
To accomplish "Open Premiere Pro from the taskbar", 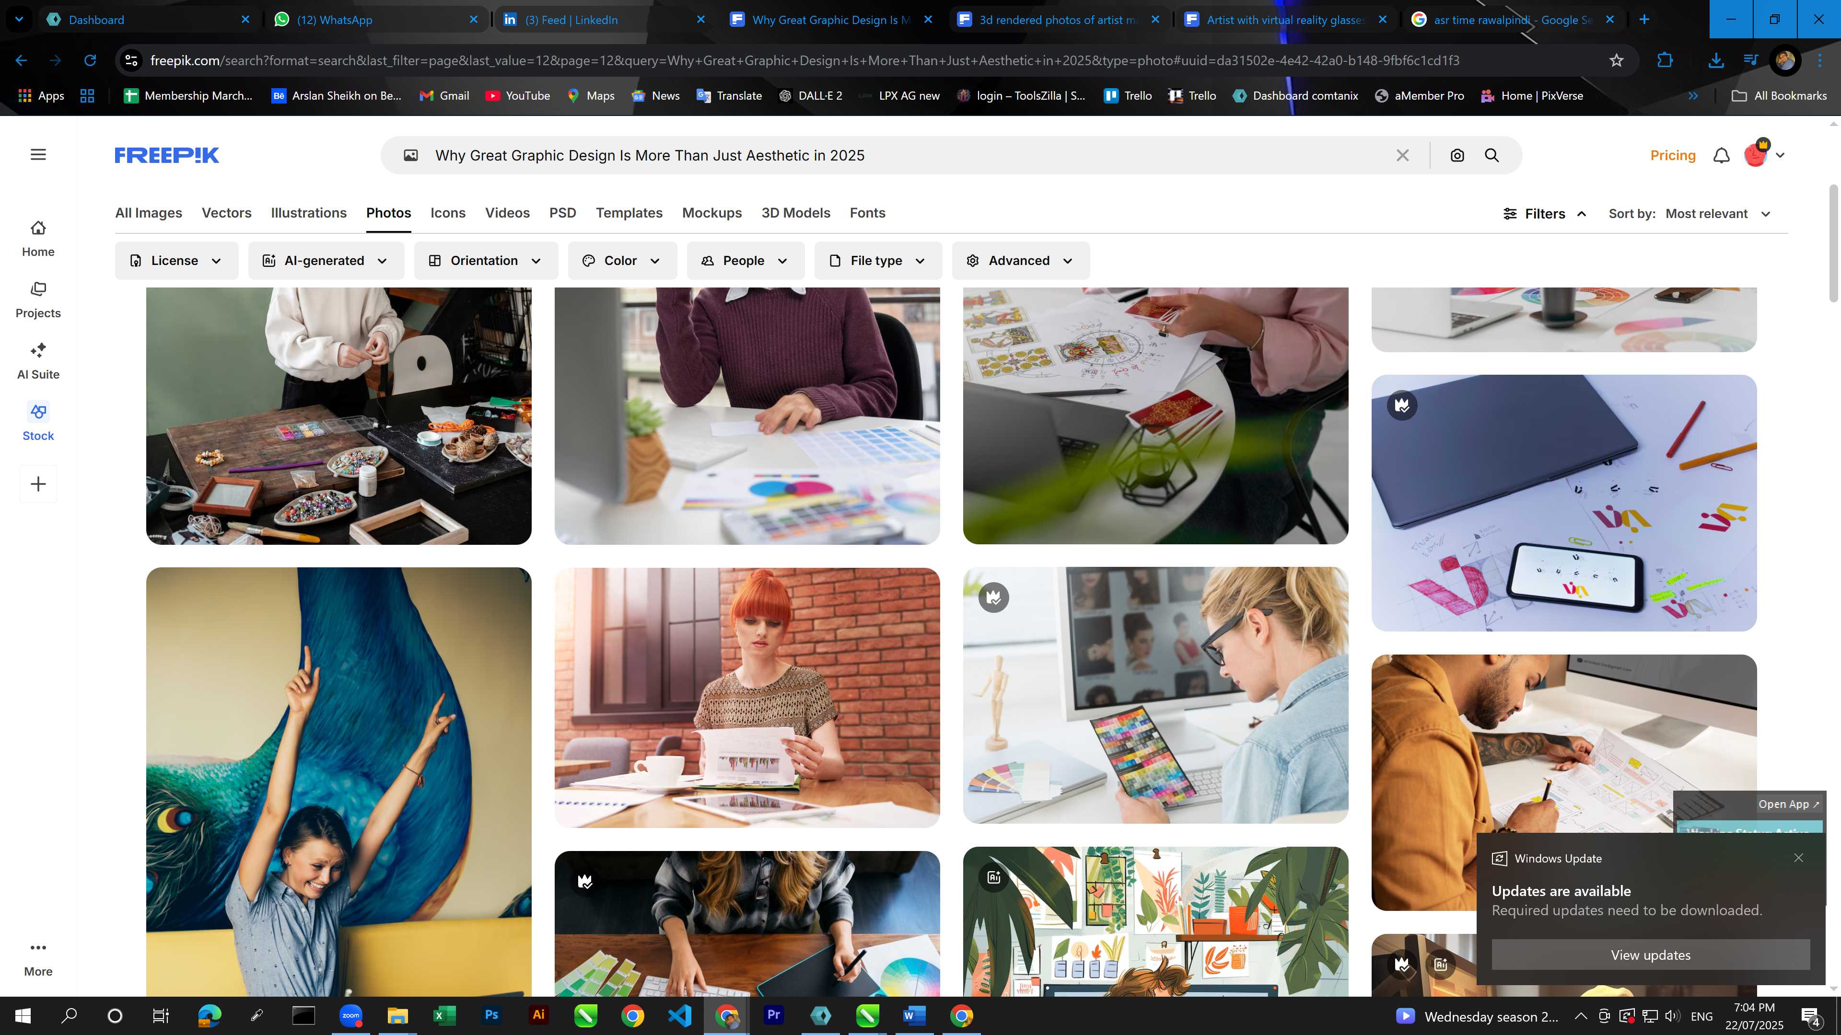I will pos(773,1015).
